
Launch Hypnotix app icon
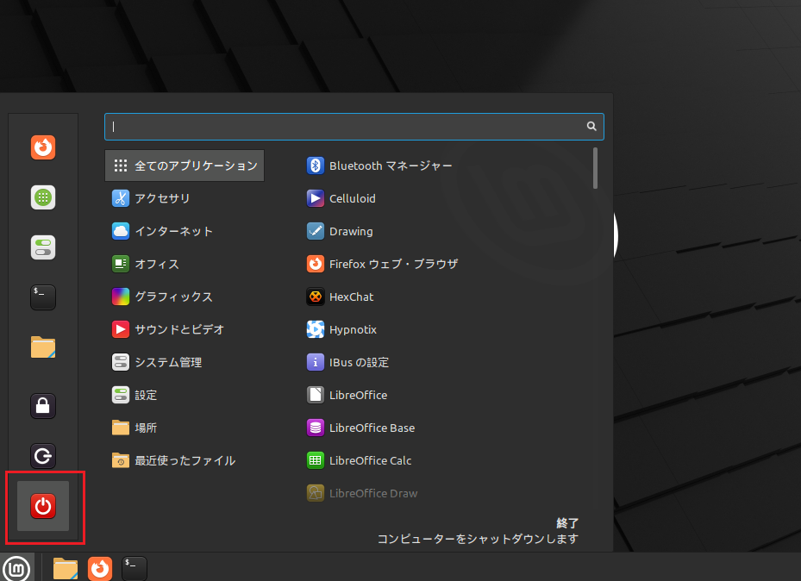[316, 329]
